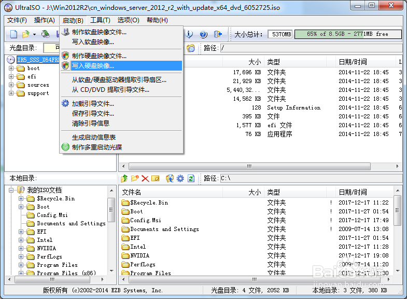The width and height of the screenshot is (407, 299).
Task: Select 从软盘/硬盘驱动器提取引导扇区... entry
Action: coord(121,80)
